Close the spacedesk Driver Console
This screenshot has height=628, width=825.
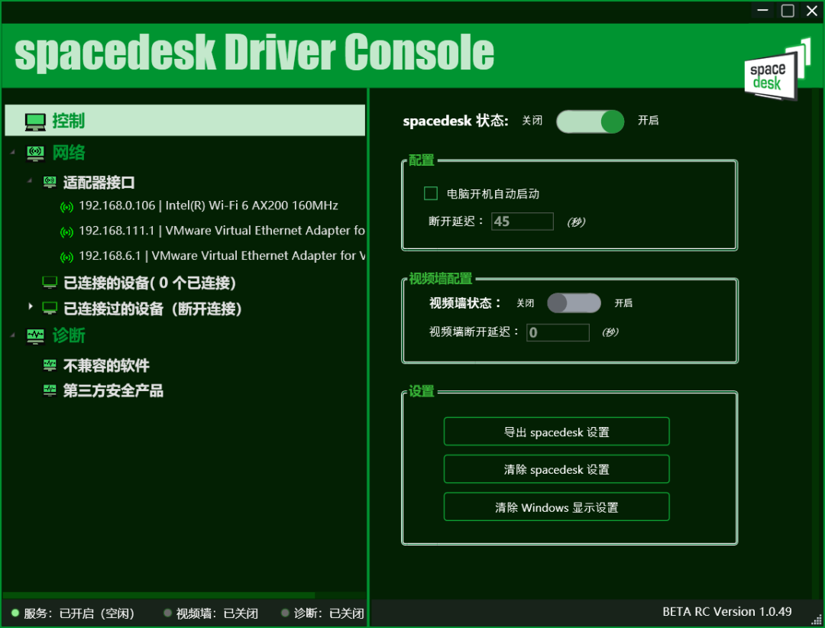coord(812,11)
